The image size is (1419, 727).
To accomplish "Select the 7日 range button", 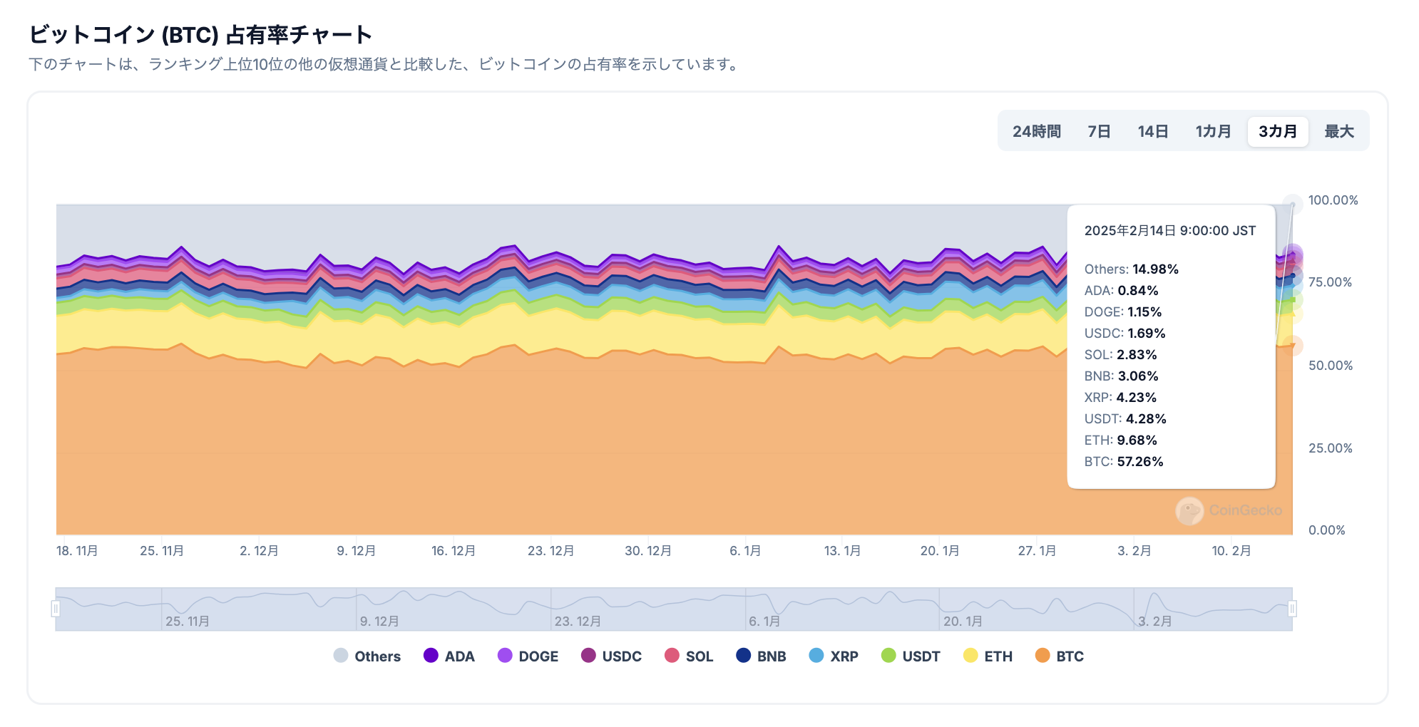I will 1100,131.
